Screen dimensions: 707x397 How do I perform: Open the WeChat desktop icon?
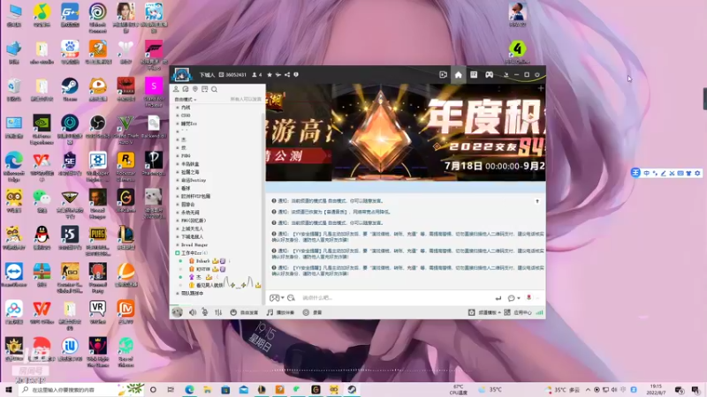tap(42, 201)
